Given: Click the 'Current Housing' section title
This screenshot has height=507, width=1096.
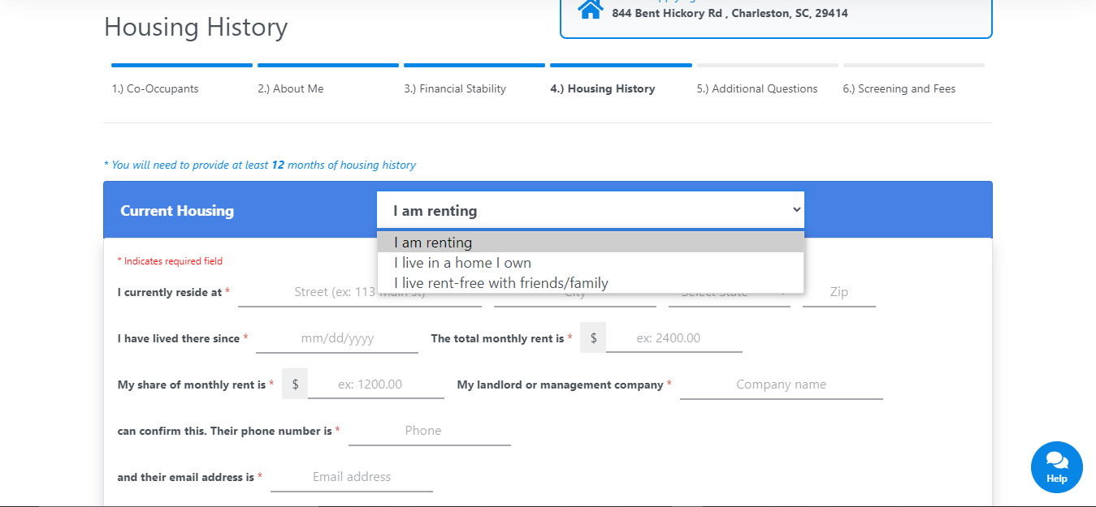Looking at the screenshot, I should click(177, 211).
